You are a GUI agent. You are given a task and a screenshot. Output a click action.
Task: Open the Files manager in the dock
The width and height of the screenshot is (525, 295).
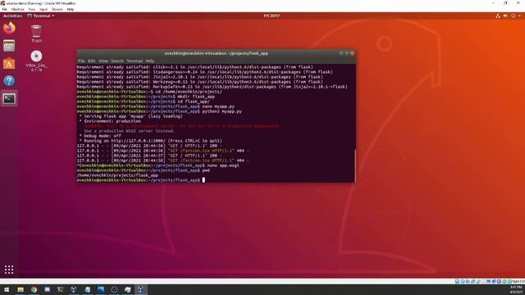coord(9,46)
